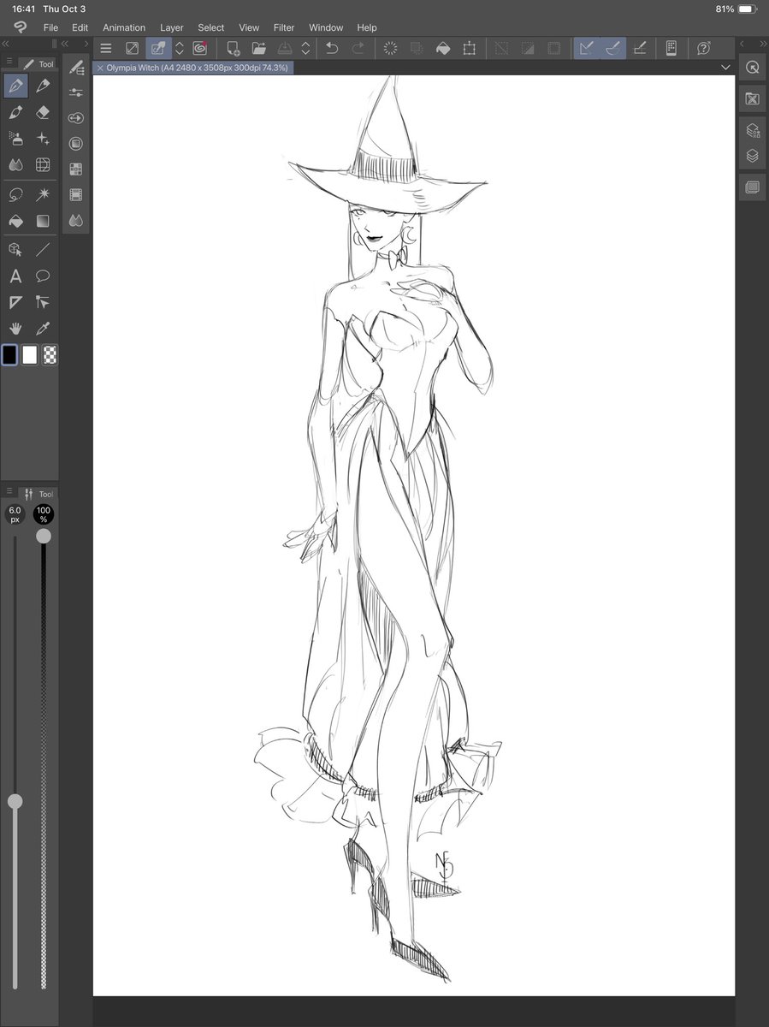Viewport: 769px width, 1027px height.
Task: Toggle Snap to Grid in command bar
Action: tap(639, 48)
